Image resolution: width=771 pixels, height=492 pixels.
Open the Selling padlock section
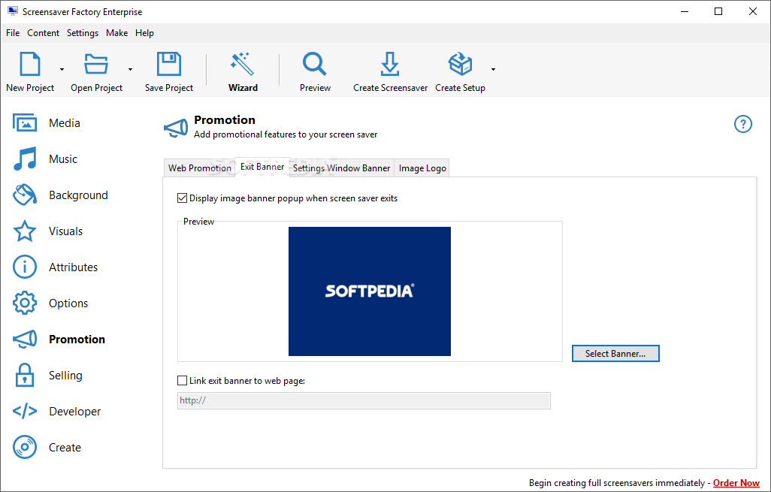point(47,376)
